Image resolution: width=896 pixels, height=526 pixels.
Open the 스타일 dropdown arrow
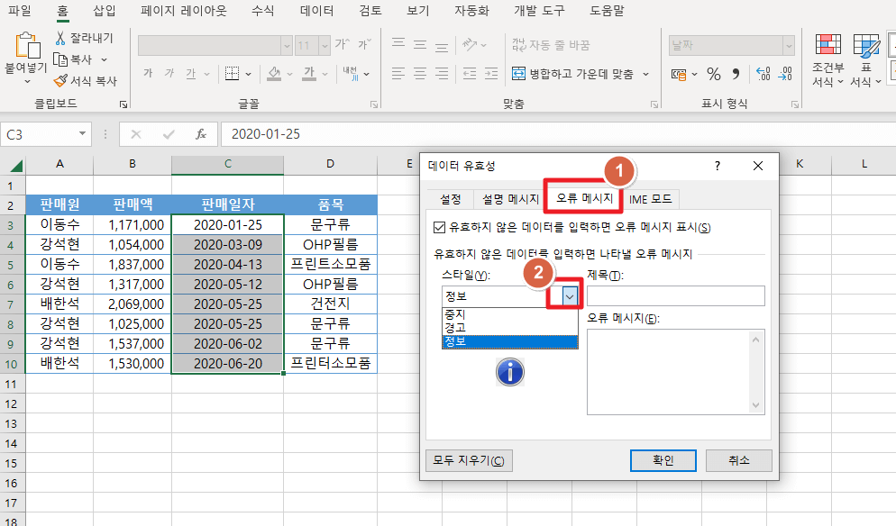point(571,295)
